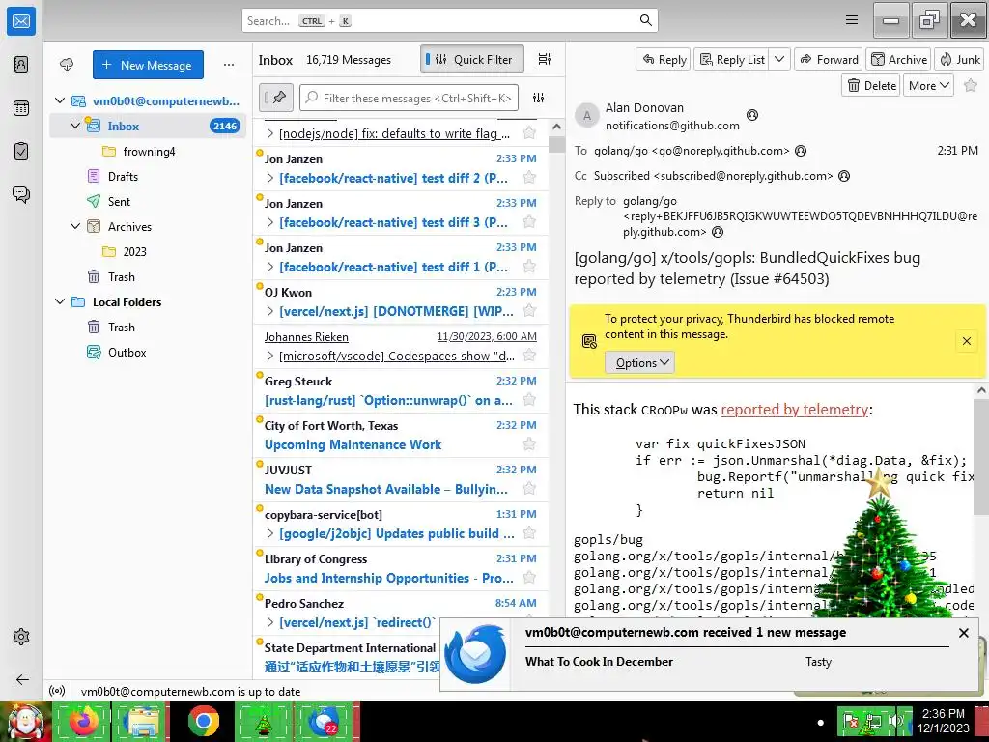Open the More actions dropdown

(x=928, y=85)
